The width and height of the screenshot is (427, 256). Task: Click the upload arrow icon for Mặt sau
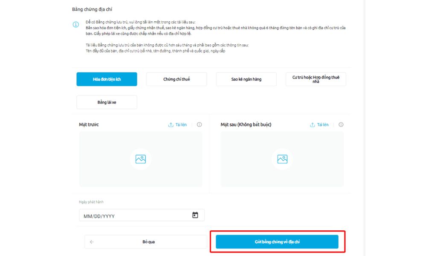click(x=313, y=125)
